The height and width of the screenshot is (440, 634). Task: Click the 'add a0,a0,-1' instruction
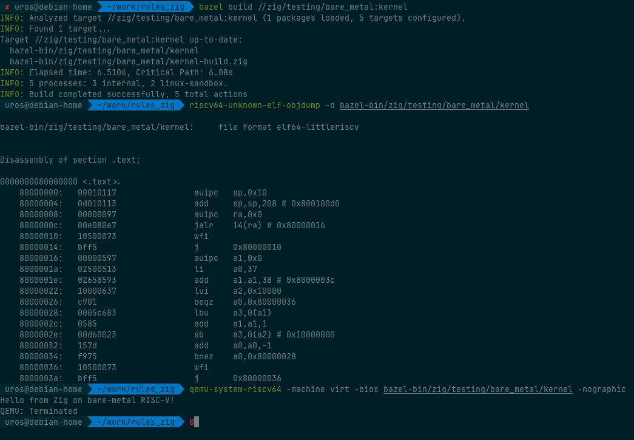click(232, 345)
